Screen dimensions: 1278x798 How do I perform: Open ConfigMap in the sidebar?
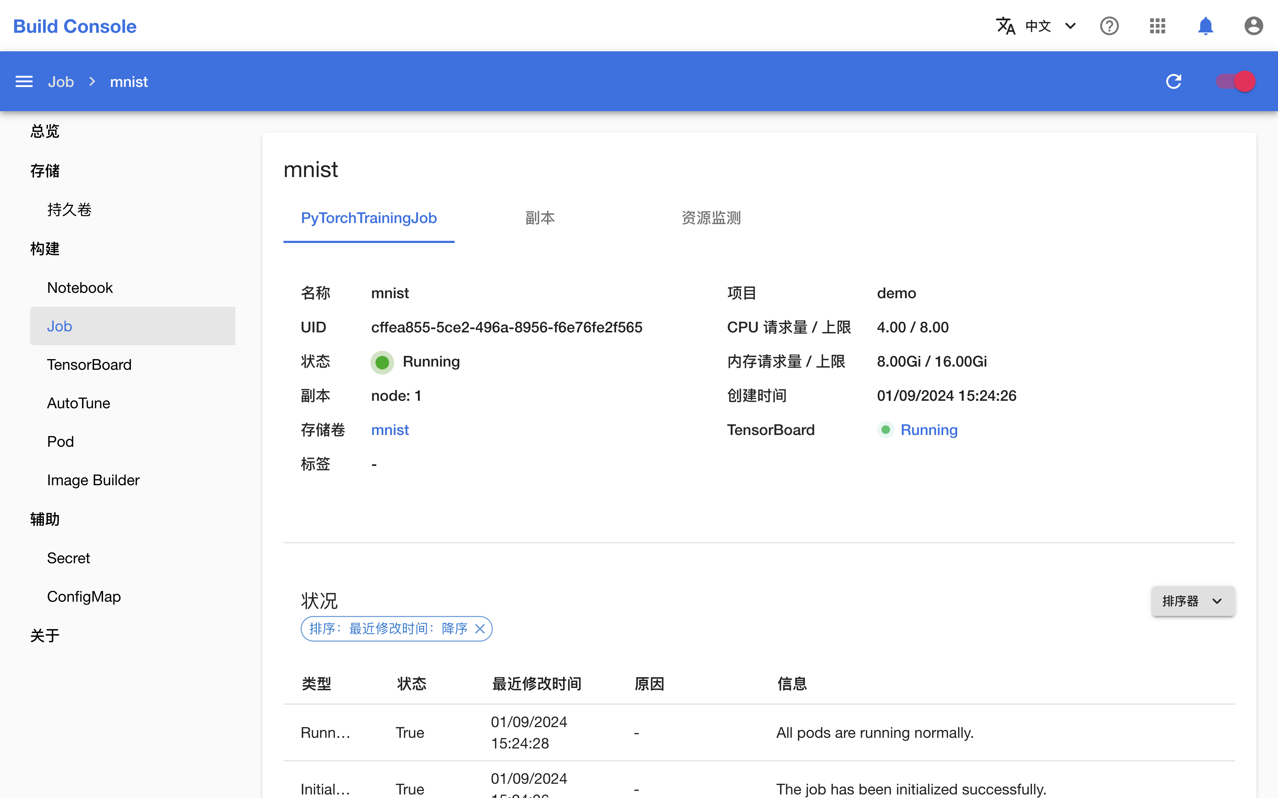point(84,596)
